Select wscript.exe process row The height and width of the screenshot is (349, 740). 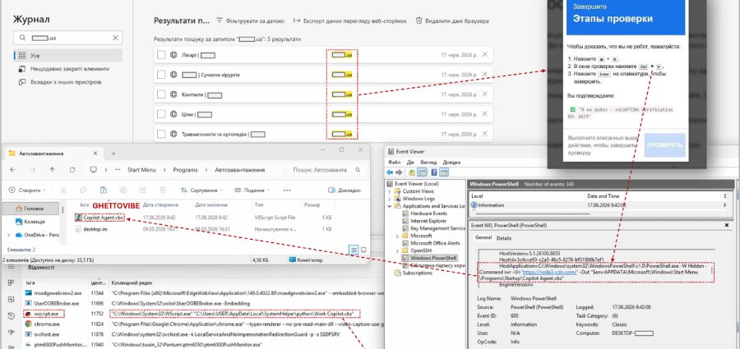44,314
